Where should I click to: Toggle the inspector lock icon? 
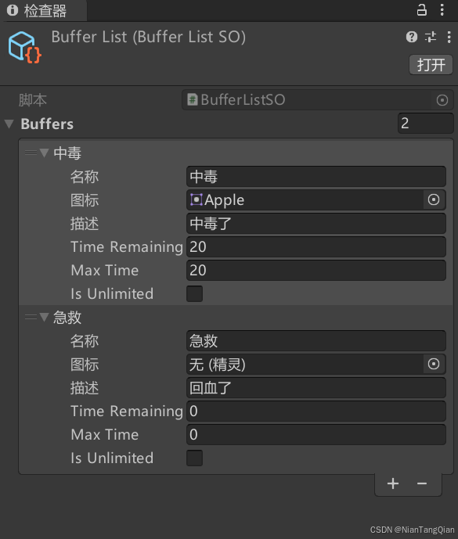click(421, 10)
